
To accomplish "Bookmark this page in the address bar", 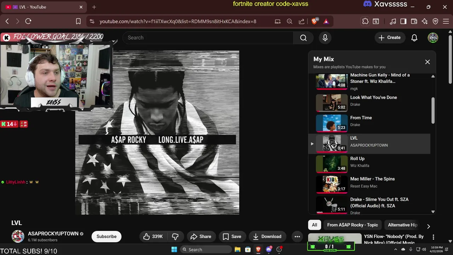I will click(x=79, y=21).
